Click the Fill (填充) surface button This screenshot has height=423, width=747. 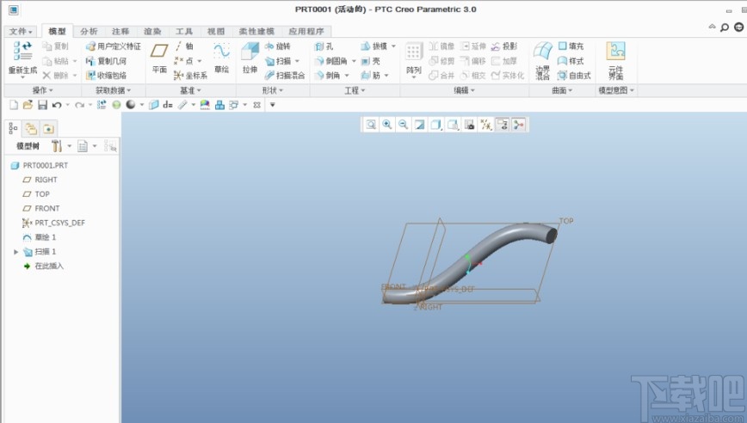pyautogui.click(x=570, y=46)
